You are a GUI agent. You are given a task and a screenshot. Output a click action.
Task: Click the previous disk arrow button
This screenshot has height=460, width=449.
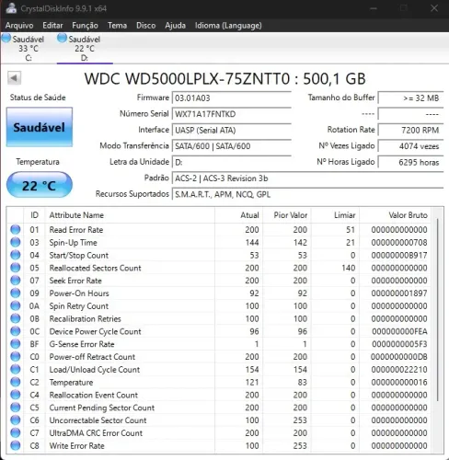(x=14, y=78)
